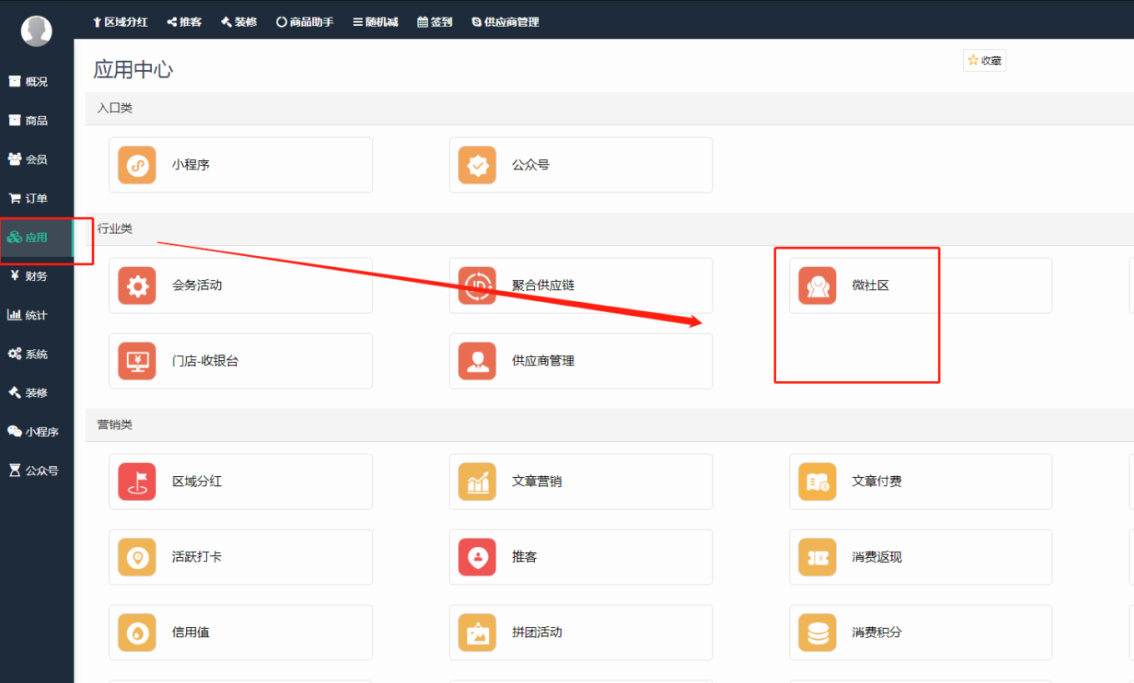This screenshot has width=1134, height=683.
Task: Open the 会务活动 gear icon
Action: click(x=137, y=286)
